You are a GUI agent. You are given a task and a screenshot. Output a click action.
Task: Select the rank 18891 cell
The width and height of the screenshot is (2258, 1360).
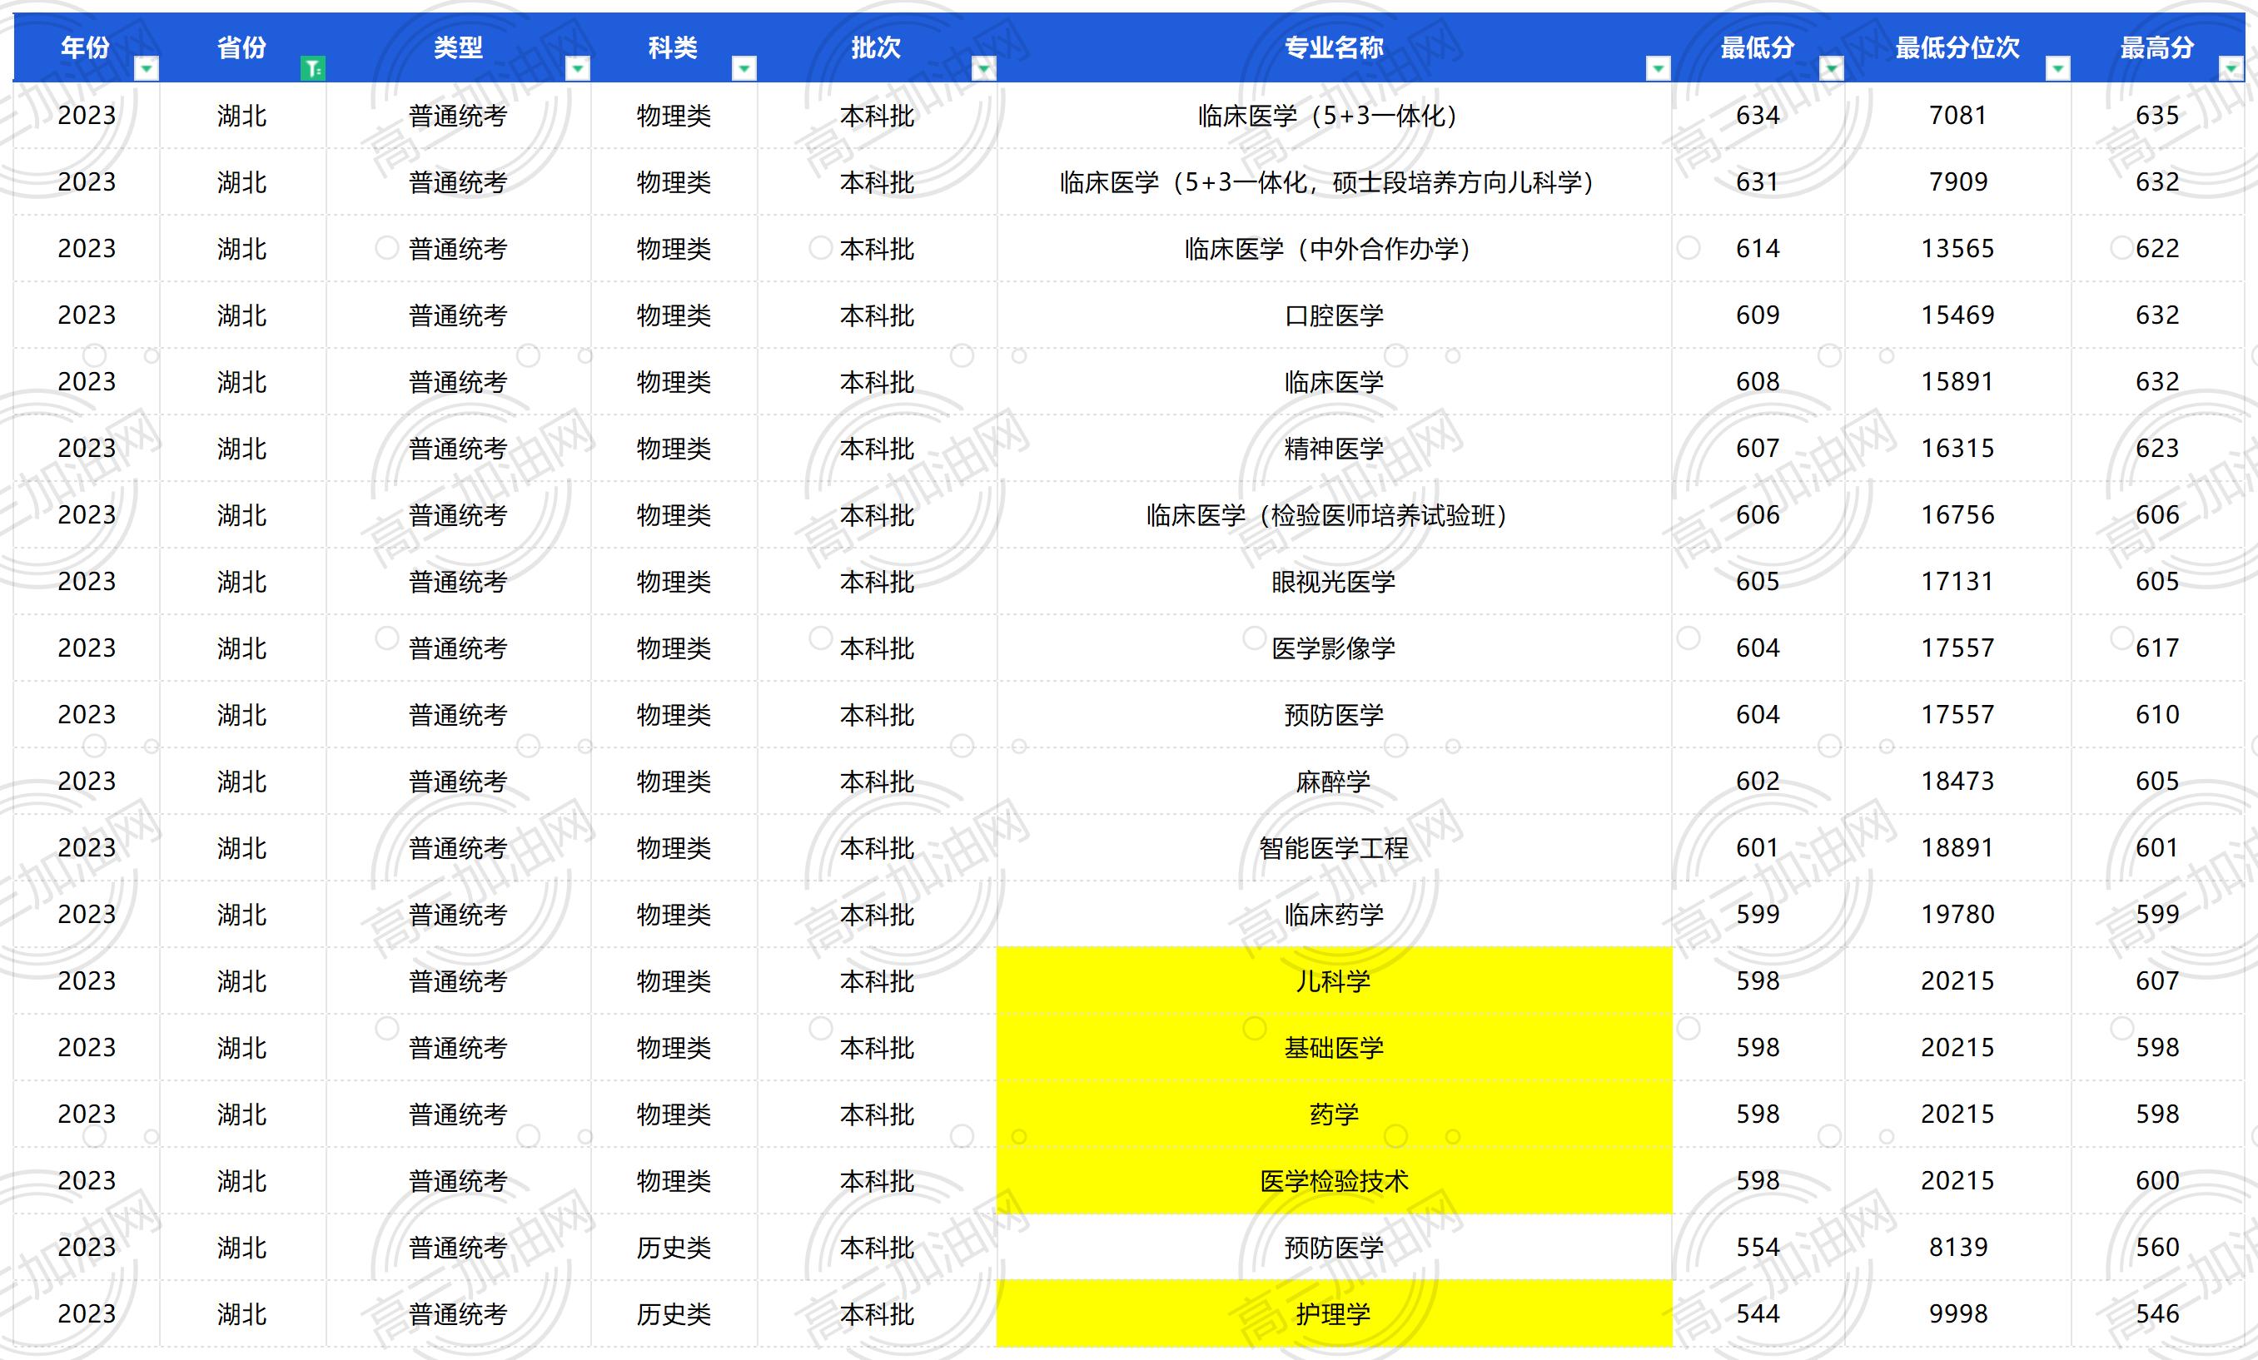pos(1957,848)
